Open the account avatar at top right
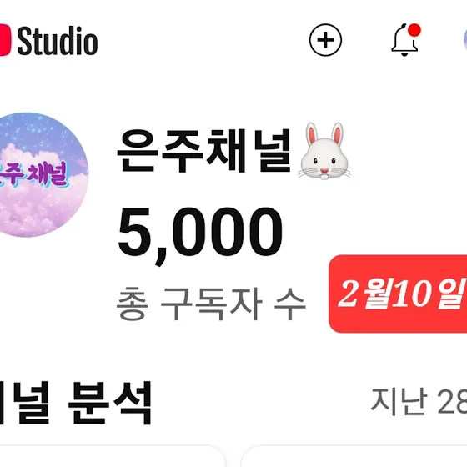Viewport: 467px width, 467px height. coord(465,41)
